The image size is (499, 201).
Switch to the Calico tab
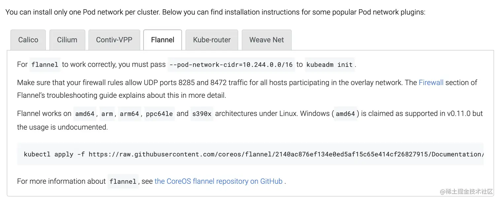28,40
